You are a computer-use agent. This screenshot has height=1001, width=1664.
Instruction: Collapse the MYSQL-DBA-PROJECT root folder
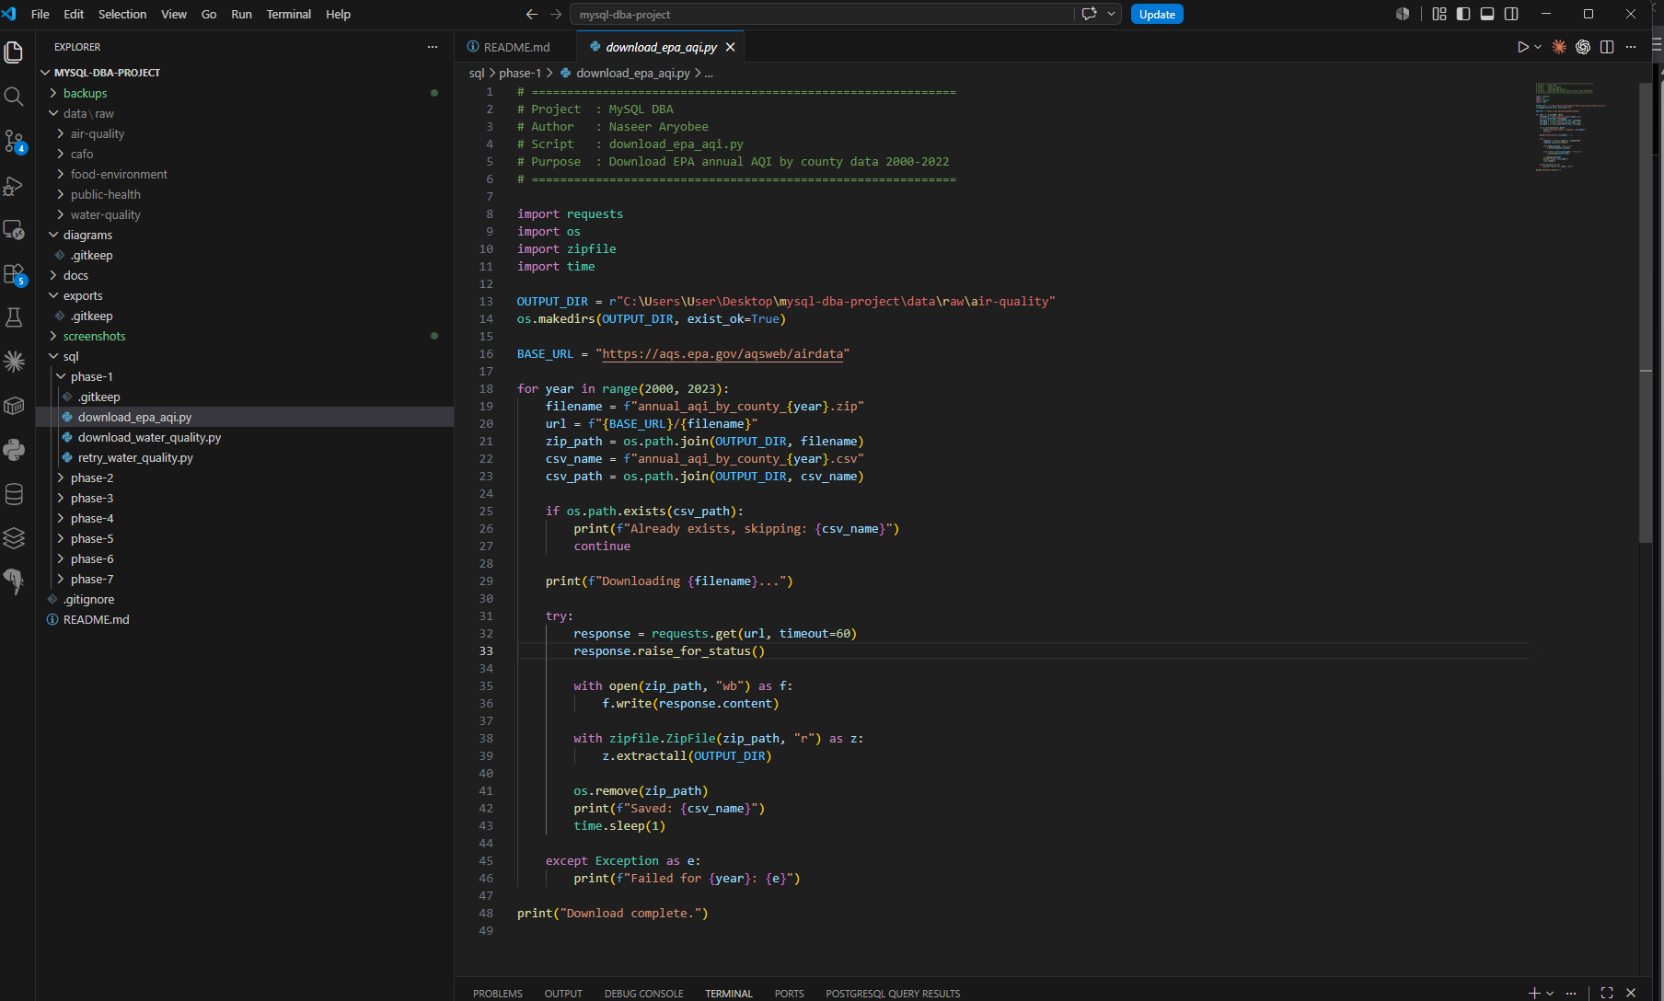pos(245,73)
